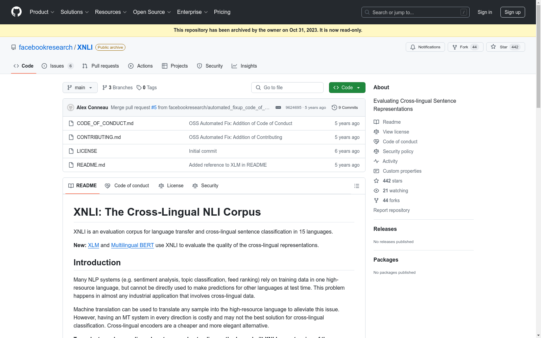The height and width of the screenshot is (338, 541).
Task: Switch to the Pull requests tab
Action: click(x=101, y=66)
